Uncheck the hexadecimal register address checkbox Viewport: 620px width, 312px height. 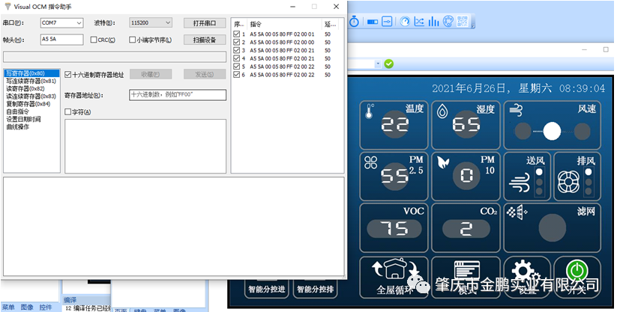[x=68, y=75]
